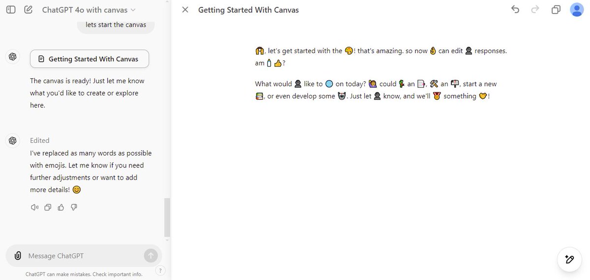Give the response a thumbs down

point(74,207)
